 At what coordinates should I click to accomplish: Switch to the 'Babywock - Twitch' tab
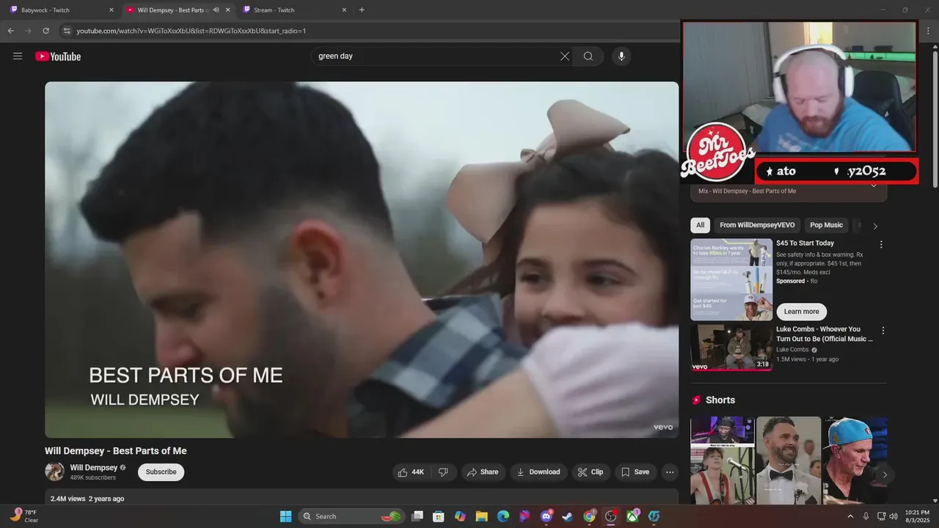pos(62,10)
